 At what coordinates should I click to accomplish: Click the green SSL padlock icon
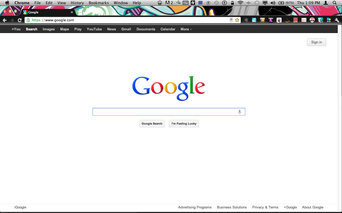(x=28, y=20)
